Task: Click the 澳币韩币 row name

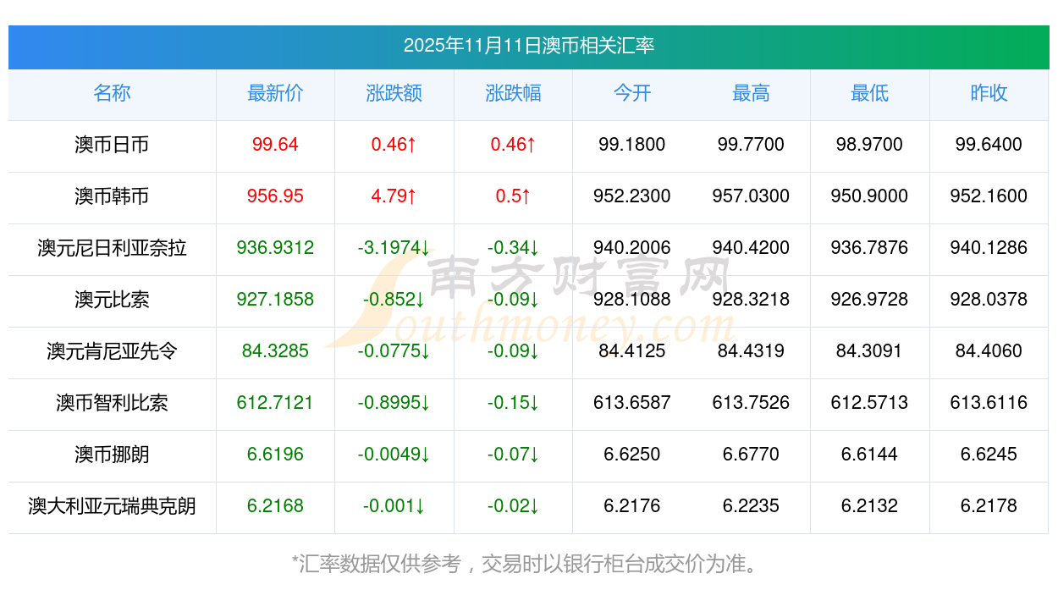Action: click(112, 196)
